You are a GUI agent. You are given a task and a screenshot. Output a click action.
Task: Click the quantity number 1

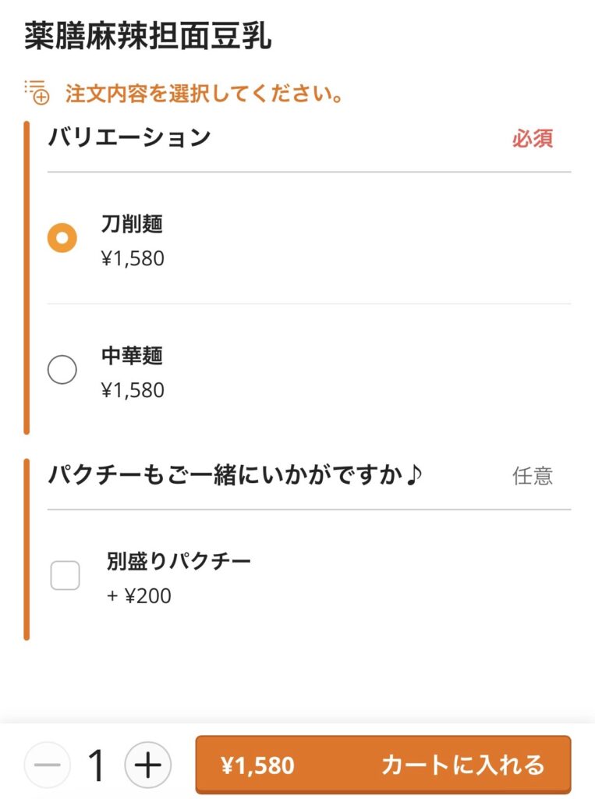click(x=97, y=765)
